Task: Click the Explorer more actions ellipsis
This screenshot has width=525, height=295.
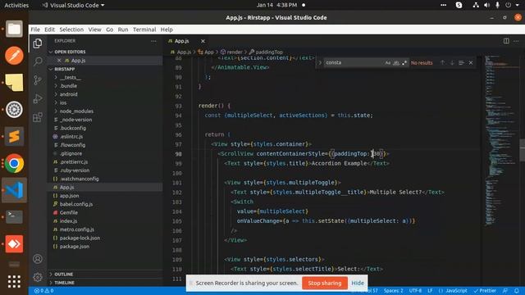Action: tap(153, 41)
